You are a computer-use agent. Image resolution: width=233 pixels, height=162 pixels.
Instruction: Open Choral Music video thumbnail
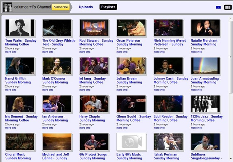pyautogui.click(x=20, y=142)
